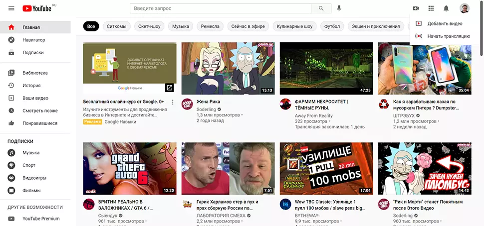The width and height of the screenshot is (484, 226).
Task: Open the user account avatar menu
Action: 465,8
